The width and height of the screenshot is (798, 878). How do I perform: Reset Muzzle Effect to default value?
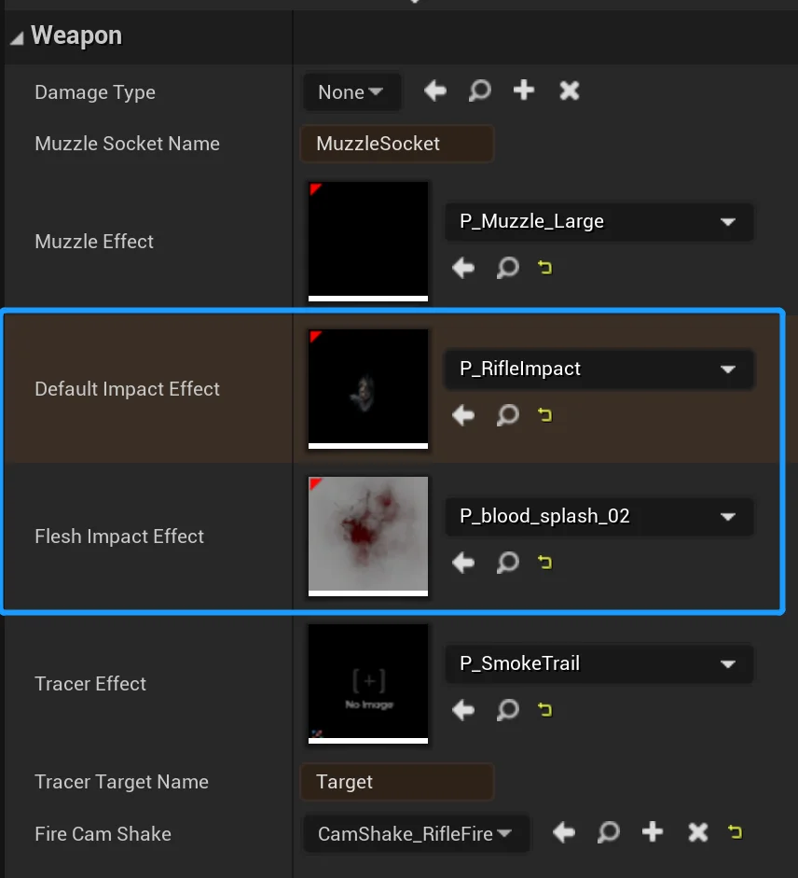pos(545,268)
